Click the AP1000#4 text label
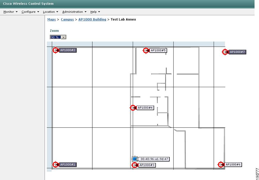 point(145,108)
